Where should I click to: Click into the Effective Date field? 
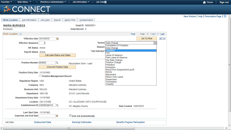[47, 39]
